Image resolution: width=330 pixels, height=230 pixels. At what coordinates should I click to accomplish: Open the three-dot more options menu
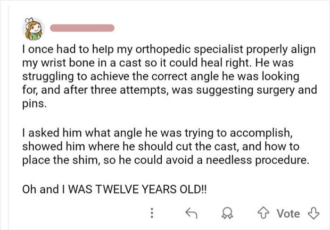(x=151, y=214)
